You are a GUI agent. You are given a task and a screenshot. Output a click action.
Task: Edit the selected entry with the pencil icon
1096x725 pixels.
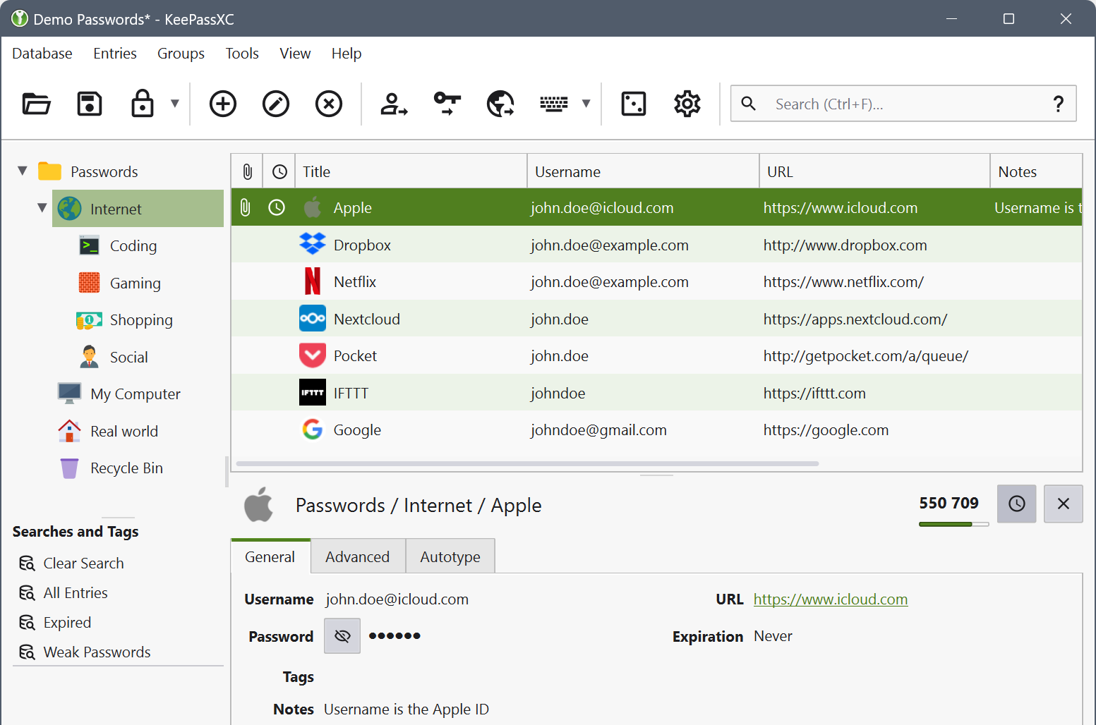click(276, 104)
